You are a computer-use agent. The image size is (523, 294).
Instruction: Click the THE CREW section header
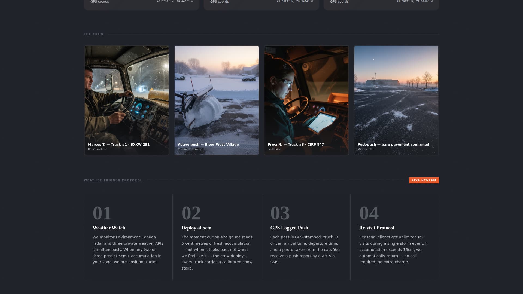pyautogui.click(x=93, y=34)
